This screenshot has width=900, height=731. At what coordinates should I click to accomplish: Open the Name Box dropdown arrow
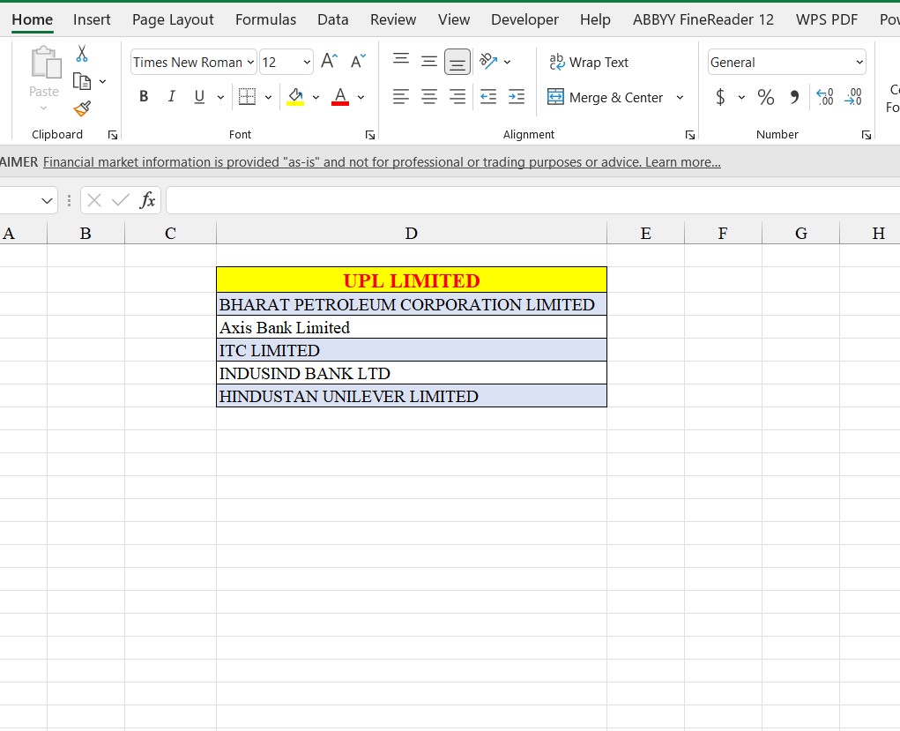coord(47,200)
